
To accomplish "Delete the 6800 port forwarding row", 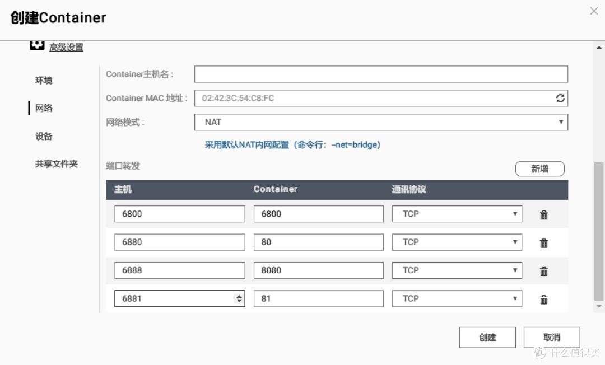I will pyautogui.click(x=543, y=214).
